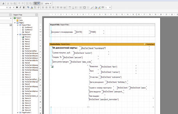Select Picture1 in the Report Tree
178x114 pixels.
(28, 37)
